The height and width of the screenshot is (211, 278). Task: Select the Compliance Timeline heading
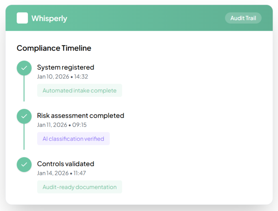(54, 48)
